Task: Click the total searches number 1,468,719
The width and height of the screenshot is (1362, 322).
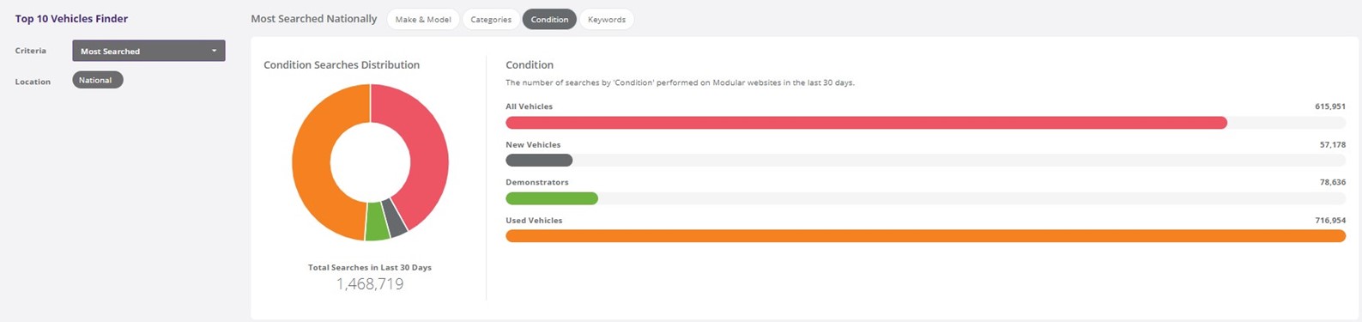Action: click(370, 284)
